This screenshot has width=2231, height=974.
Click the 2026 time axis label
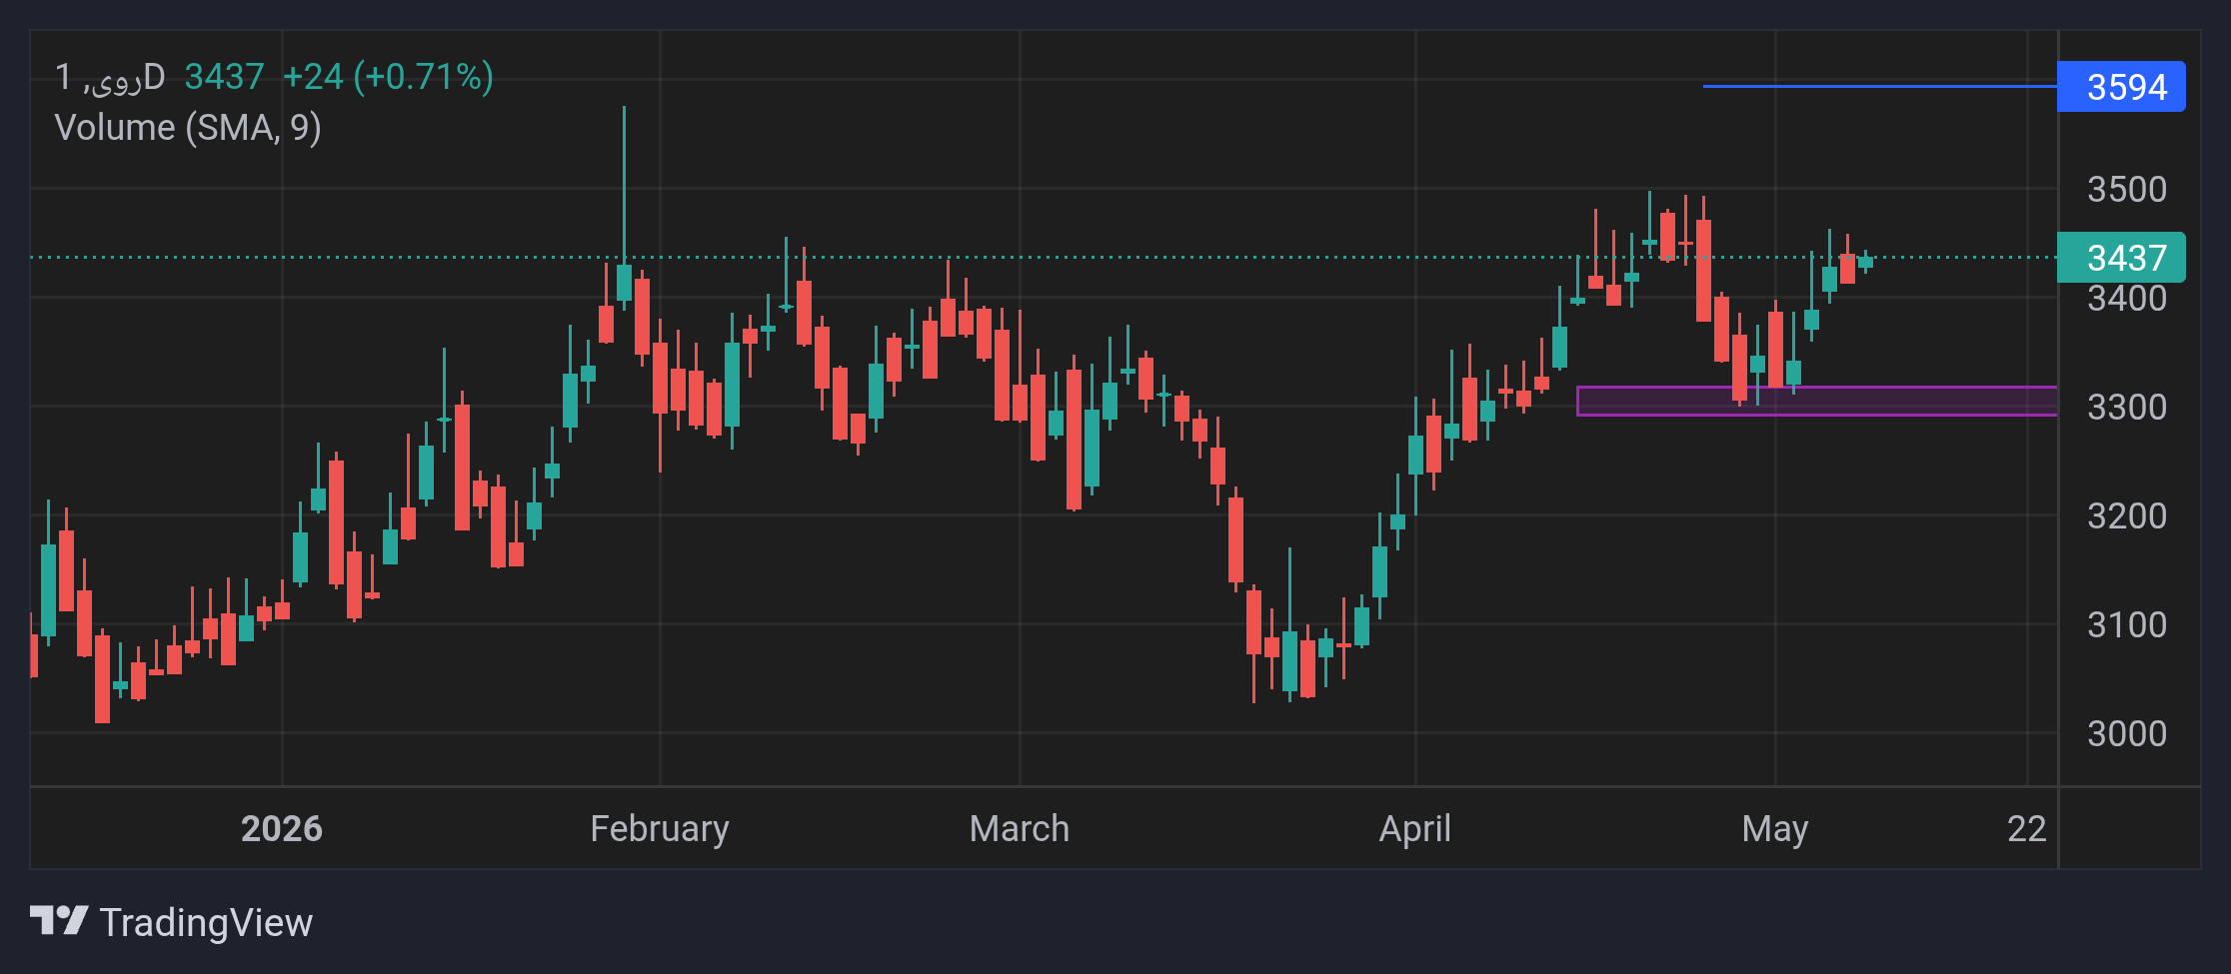click(282, 828)
